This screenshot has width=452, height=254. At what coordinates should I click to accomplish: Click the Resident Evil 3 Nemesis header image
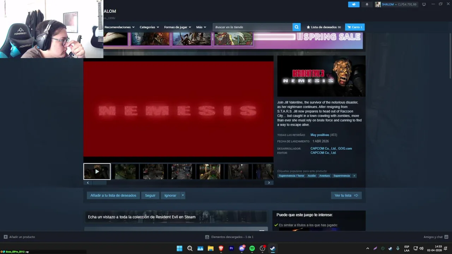tap(321, 76)
